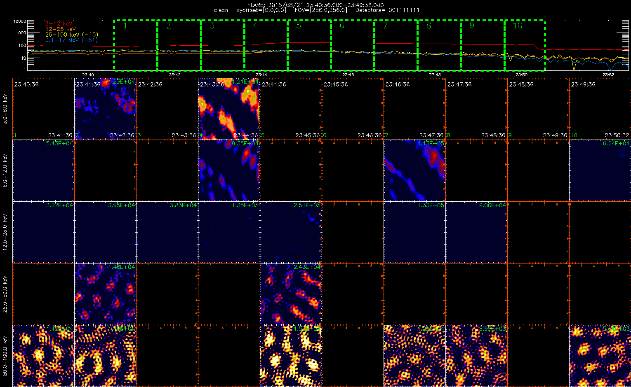Click the 23:50 time axis label
Image resolution: width=631 pixels, height=387 pixels.
click(x=522, y=75)
